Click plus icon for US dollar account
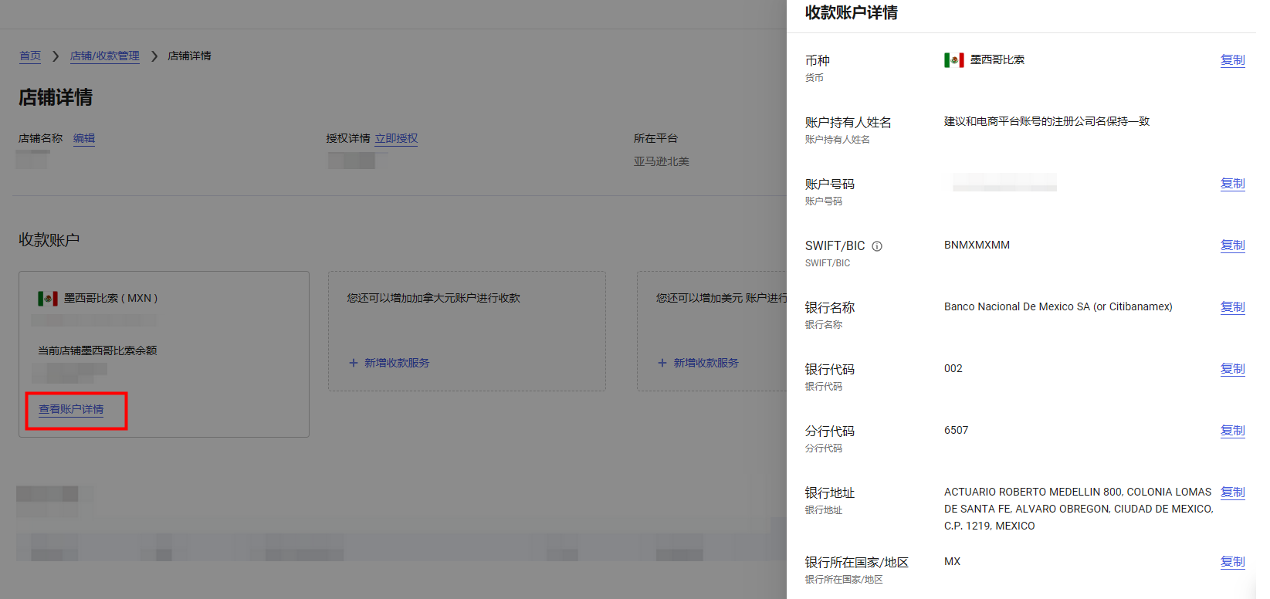This screenshot has width=1270, height=599. [x=662, y=363]
